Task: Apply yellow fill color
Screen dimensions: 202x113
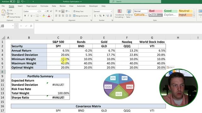Action: click(44, 16)
